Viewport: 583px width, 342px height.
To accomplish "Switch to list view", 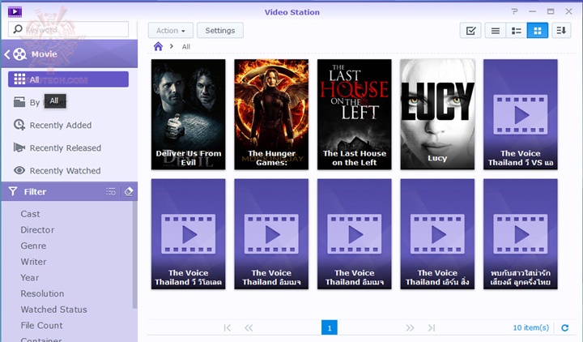I will [496, 31].
